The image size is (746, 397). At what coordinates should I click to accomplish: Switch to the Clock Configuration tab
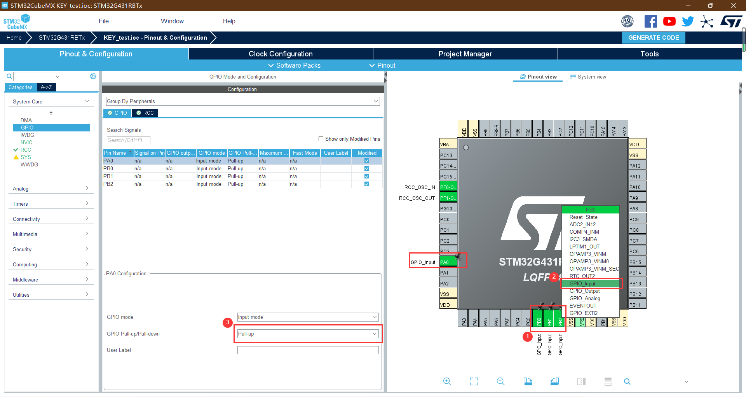(280, 54)
